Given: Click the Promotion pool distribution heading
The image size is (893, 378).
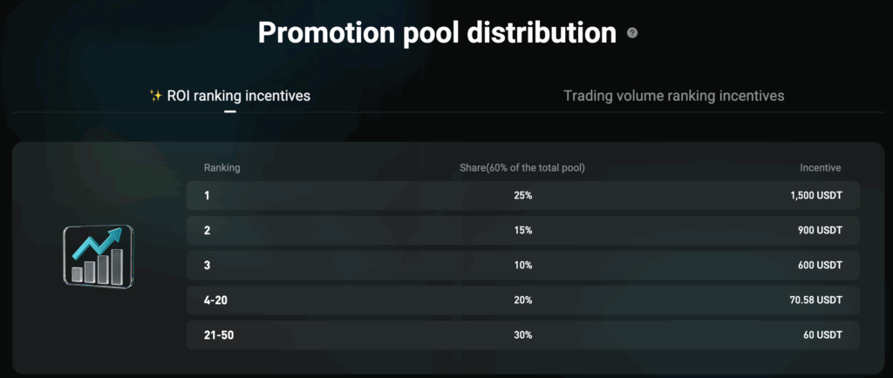Looking at the screenshot, I should [x=437, y=33].
